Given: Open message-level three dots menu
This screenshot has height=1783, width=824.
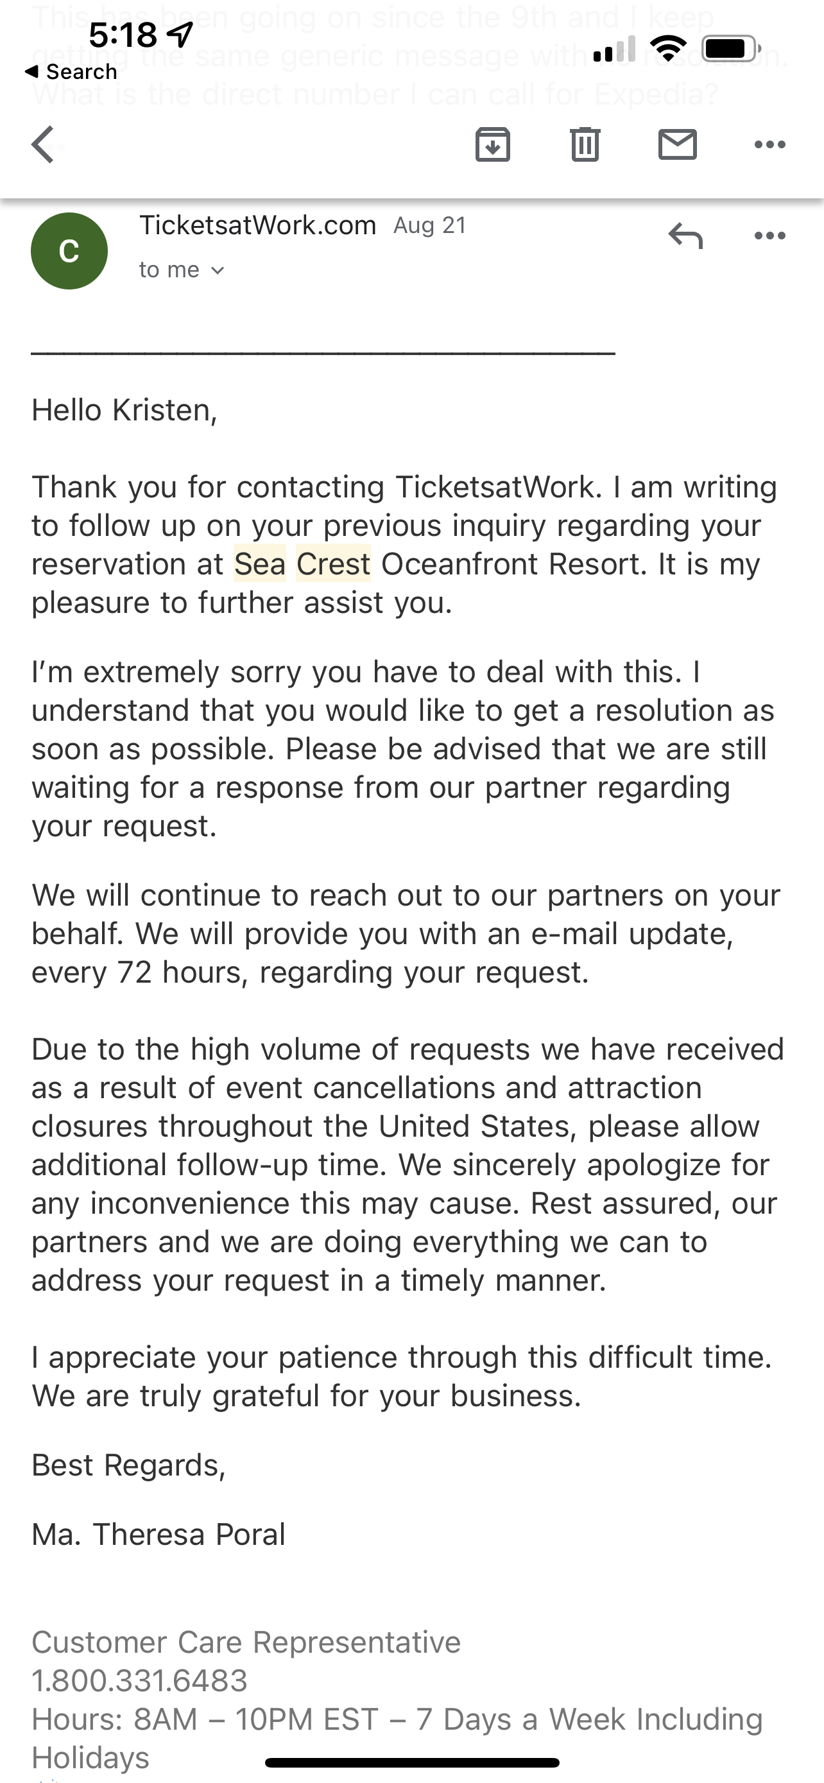Looking at the screenshot, I should click(769, 236).
